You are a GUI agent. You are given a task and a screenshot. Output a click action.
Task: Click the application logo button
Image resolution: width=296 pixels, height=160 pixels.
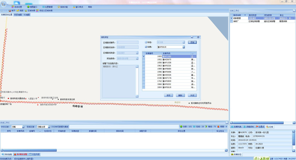[x=3, y=4]
